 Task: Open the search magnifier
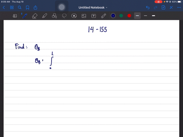click(19, 8)
